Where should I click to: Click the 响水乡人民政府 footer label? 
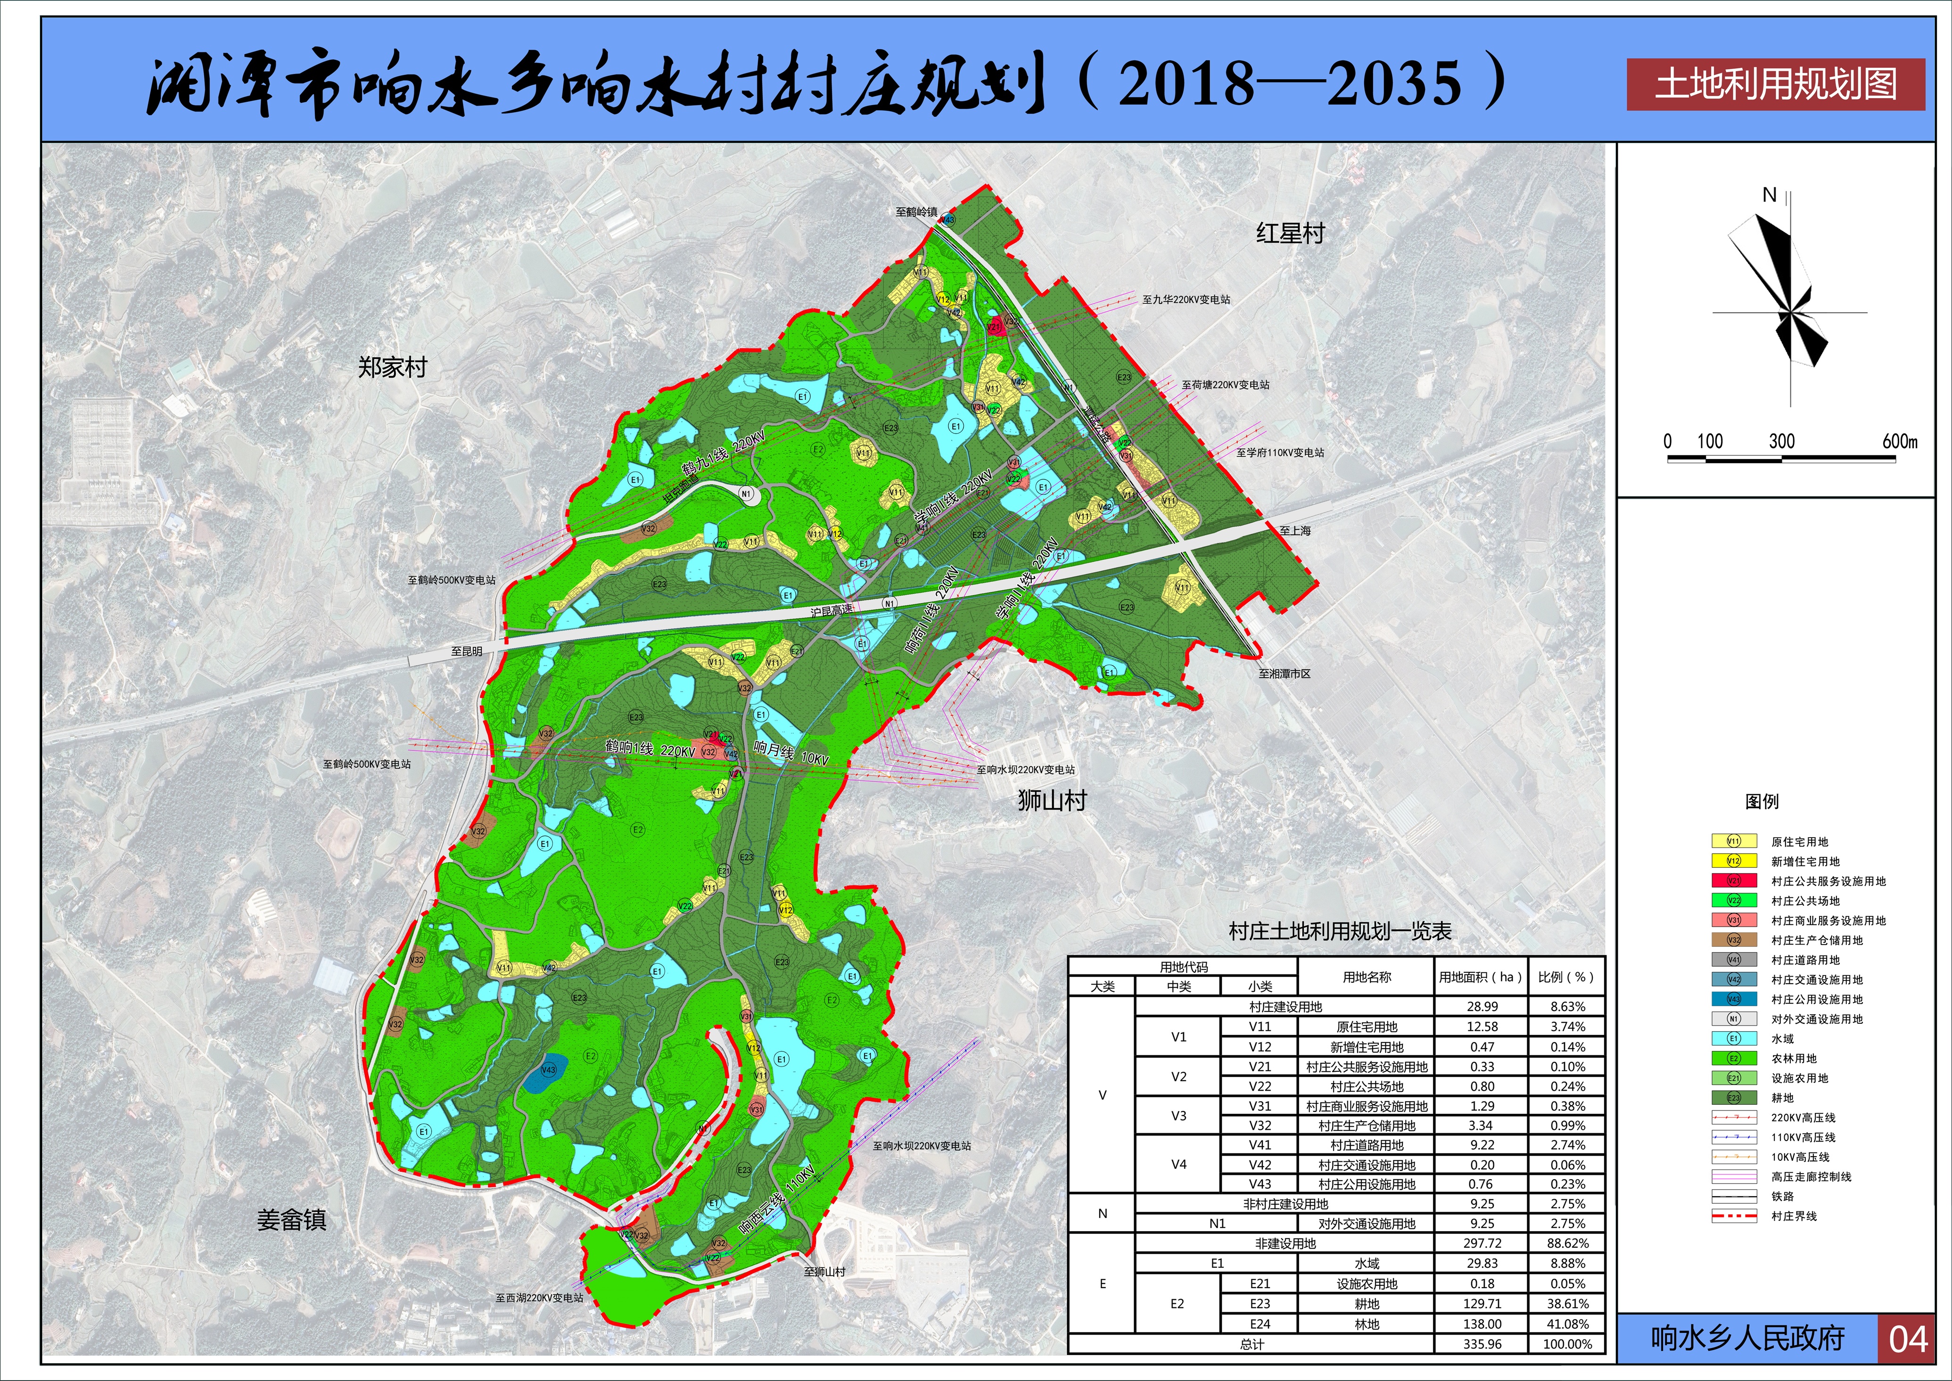click(x=1747, y=1339)
